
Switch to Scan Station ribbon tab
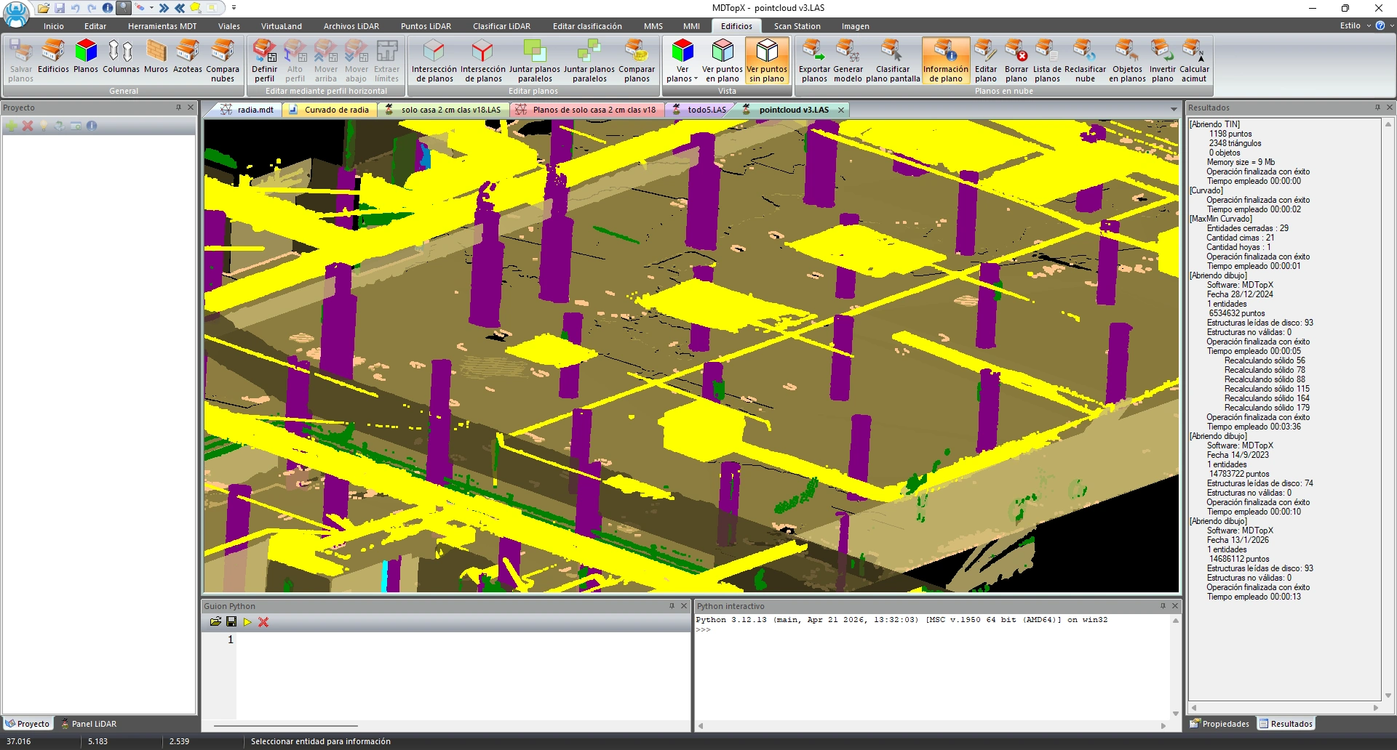(x=797, y=26)
